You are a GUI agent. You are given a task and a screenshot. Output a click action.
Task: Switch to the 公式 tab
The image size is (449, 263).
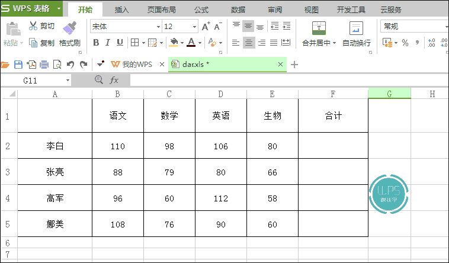pyautogui.click(x=201, y=9)
